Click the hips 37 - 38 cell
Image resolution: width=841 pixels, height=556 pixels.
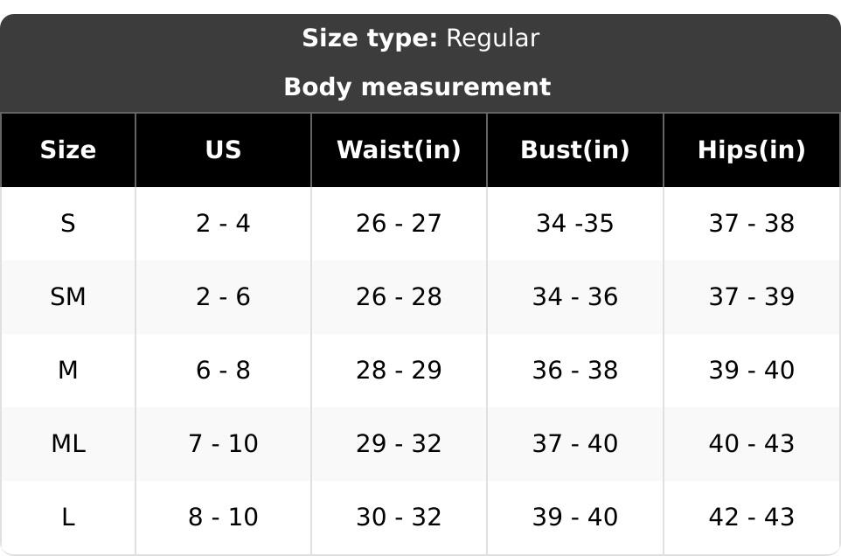pyautogui.click(x=751, y=224)
